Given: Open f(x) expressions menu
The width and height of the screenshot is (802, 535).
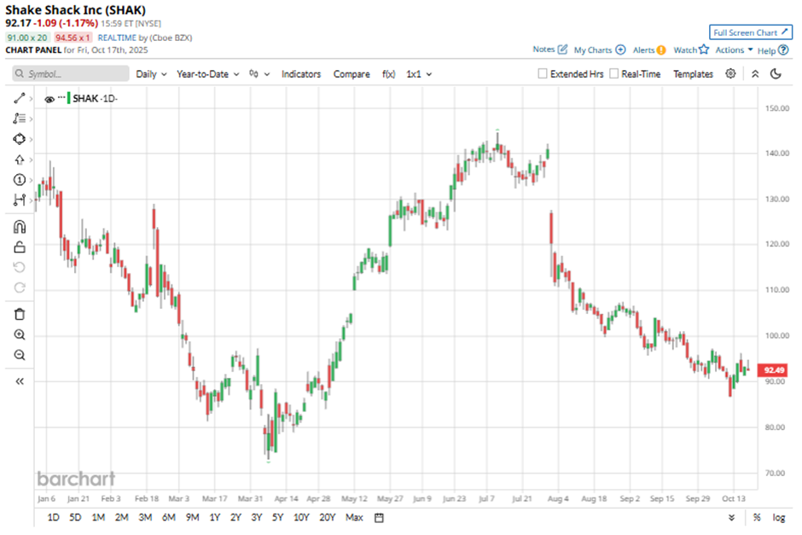Looking at the screenshot, I should coord(389,74).
